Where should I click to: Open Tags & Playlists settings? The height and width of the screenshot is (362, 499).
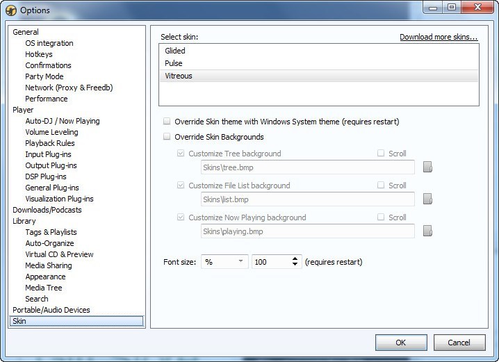pos(51,233)
